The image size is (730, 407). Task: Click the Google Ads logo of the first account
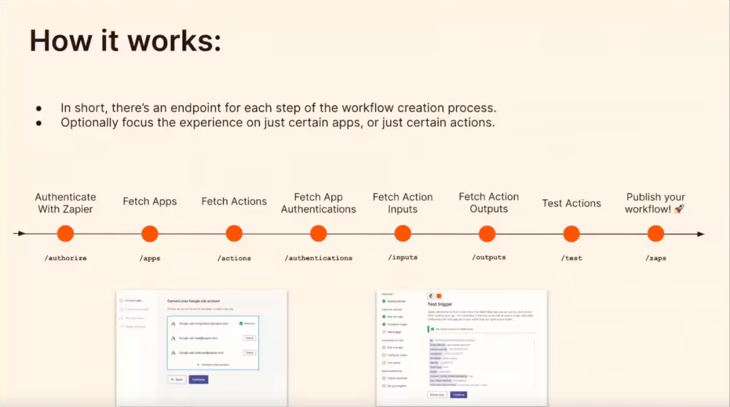173,323
